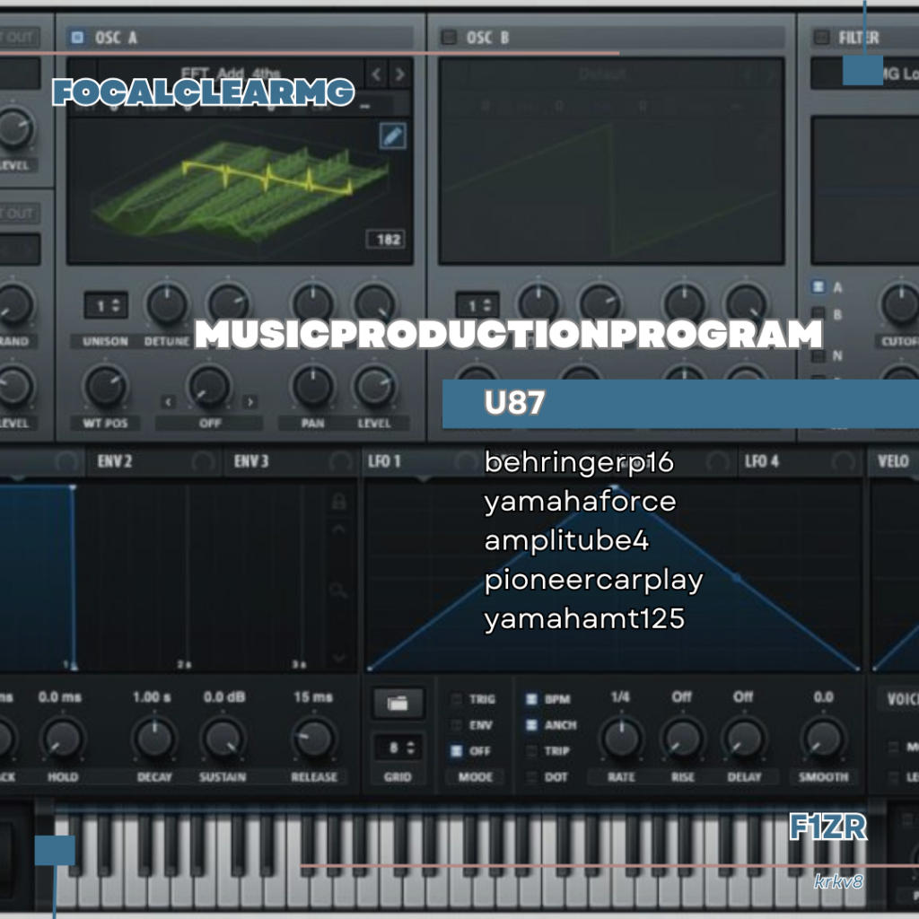Open the VELO tab
Image resolution: width=919 pixels, height=919 pixels.
(893, 462)
